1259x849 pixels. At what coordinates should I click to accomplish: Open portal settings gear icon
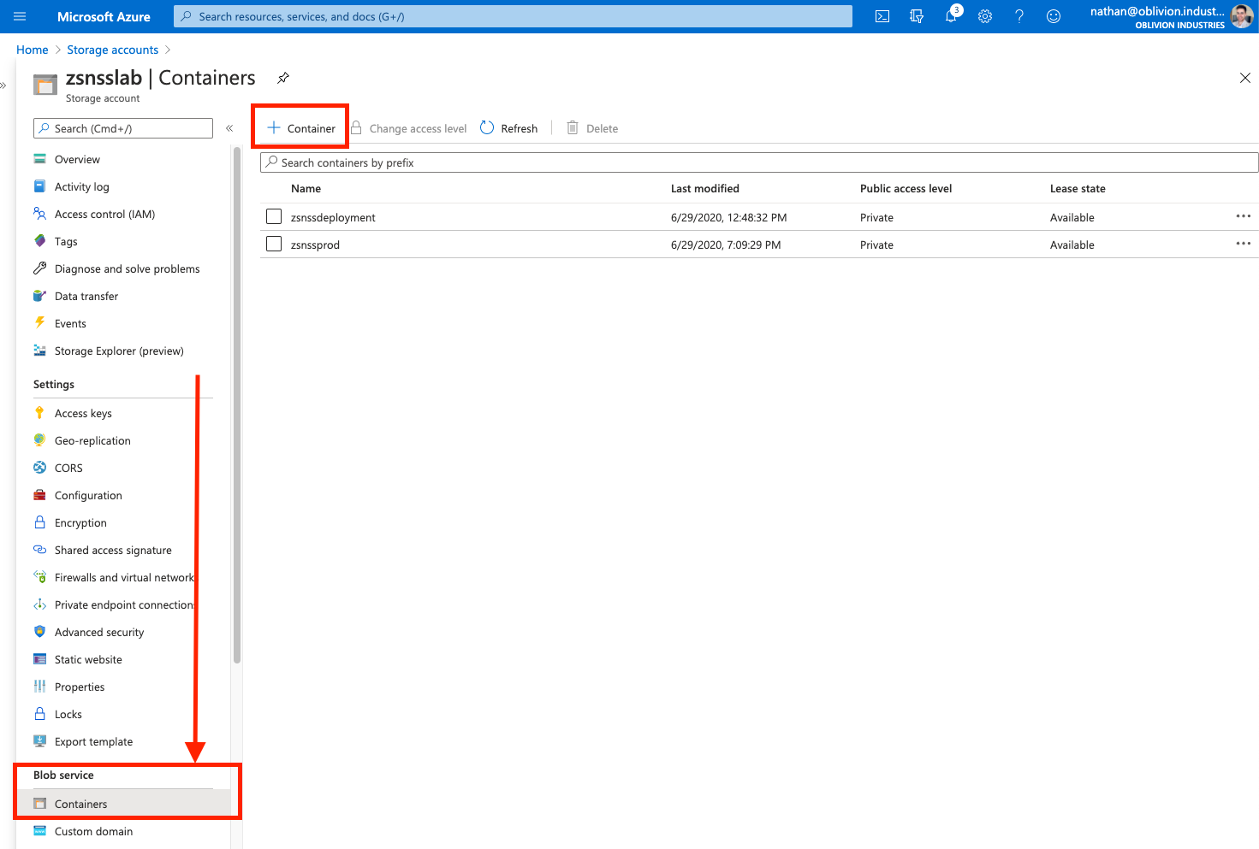(x=985, y=16)
